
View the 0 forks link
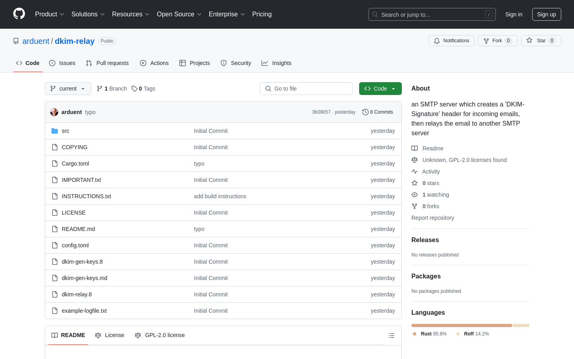point(425,206)
